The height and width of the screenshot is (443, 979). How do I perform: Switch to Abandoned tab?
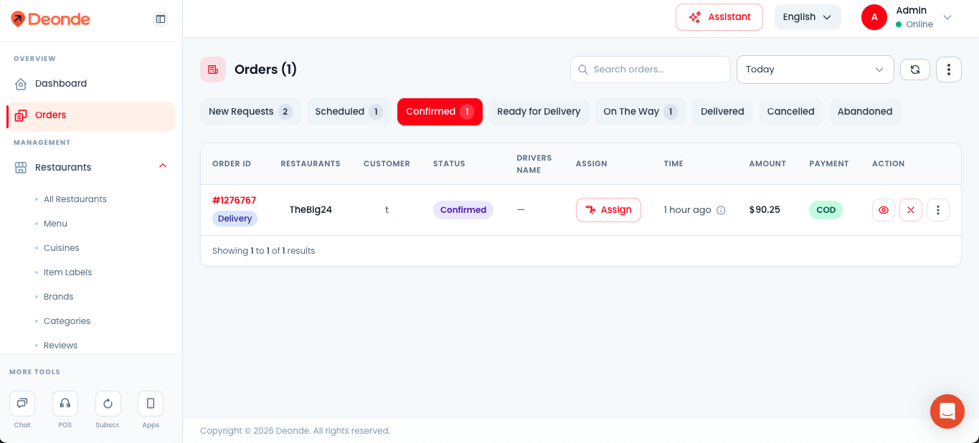point(865,112)
